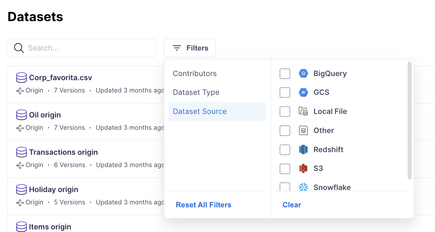Select the Contributors filter category
This screenshot has height=232, width=435.
pos(195,74)
